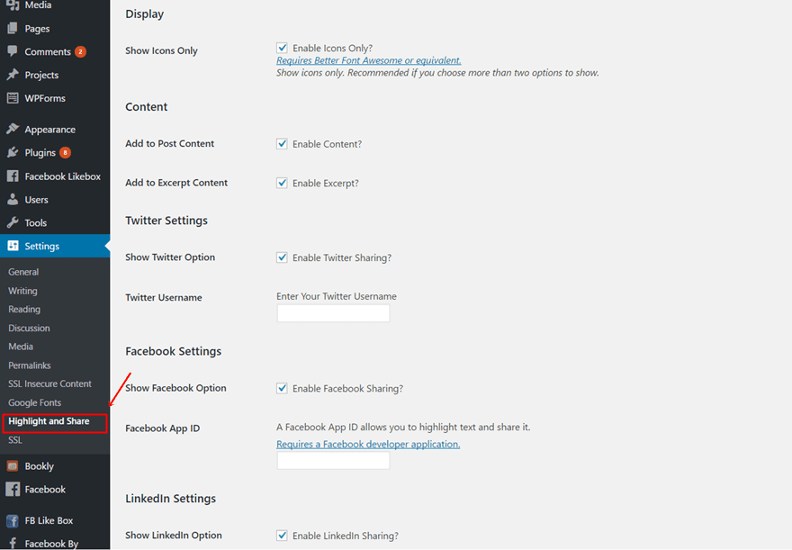Follow the Requires a Facebook developer application link

tap(367, 444)
